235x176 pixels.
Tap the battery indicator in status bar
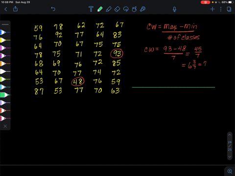(231, 2)
